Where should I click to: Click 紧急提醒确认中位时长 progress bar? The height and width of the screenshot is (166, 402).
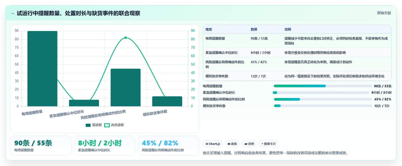tap(321, 93)
